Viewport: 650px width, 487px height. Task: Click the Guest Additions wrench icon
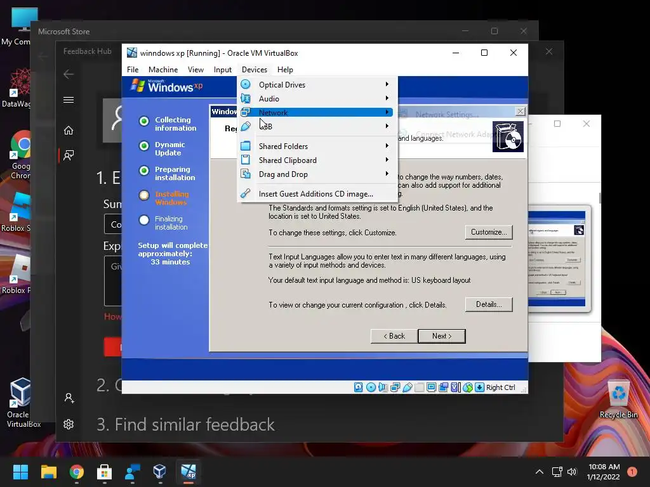(246, 193)
